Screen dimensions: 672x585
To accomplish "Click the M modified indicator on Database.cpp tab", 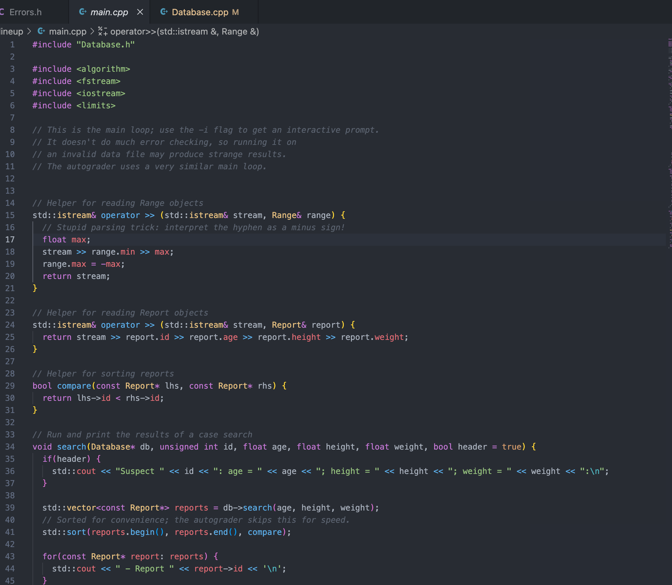I will pos(235,12).
